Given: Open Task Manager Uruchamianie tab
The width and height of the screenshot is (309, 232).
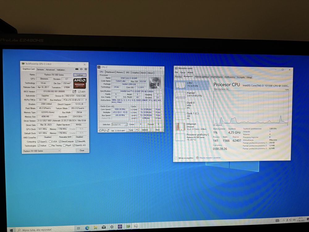Looking at the screenshot, I should tap(217, 77).
